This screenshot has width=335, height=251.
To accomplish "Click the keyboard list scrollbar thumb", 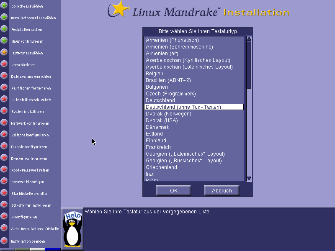I will click(249, 65).
